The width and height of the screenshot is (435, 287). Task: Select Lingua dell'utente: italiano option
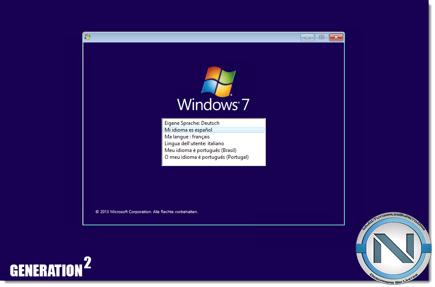pyautogui.click(x=213, y=143)
